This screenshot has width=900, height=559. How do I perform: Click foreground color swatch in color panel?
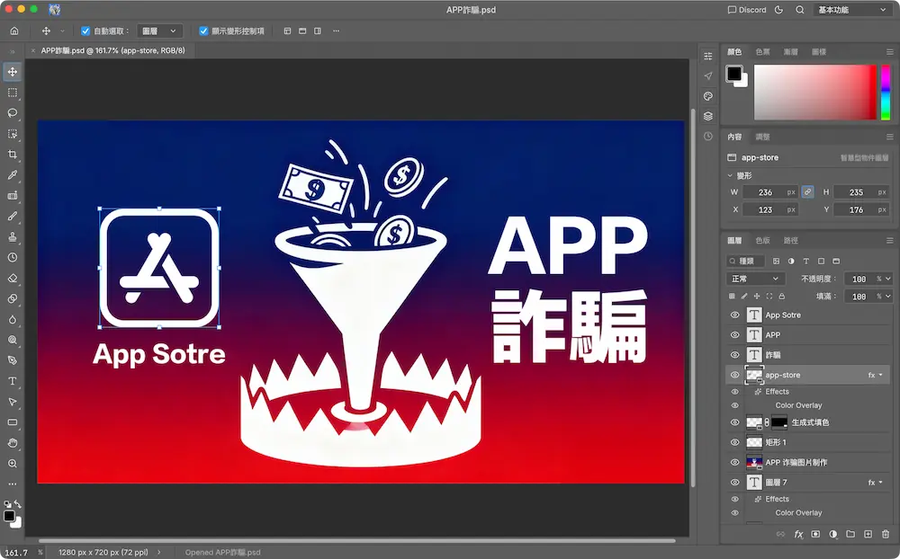(734, 74)
